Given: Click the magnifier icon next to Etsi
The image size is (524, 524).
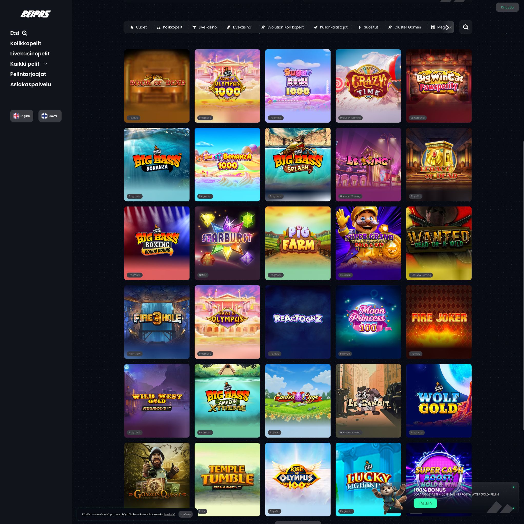Looking at the screenshot, I should click(x=25, y=33).
